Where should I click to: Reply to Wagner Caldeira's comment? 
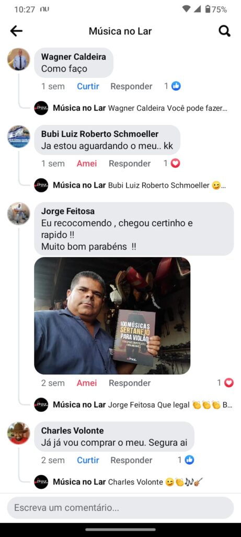click(x=131, y=87)
